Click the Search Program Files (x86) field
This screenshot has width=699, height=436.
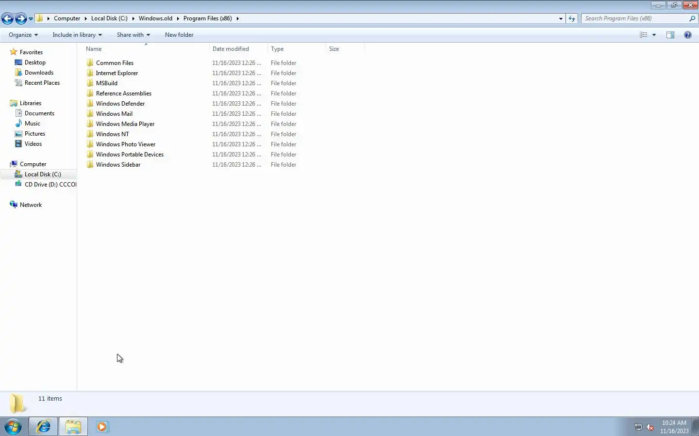click(635, 18)
